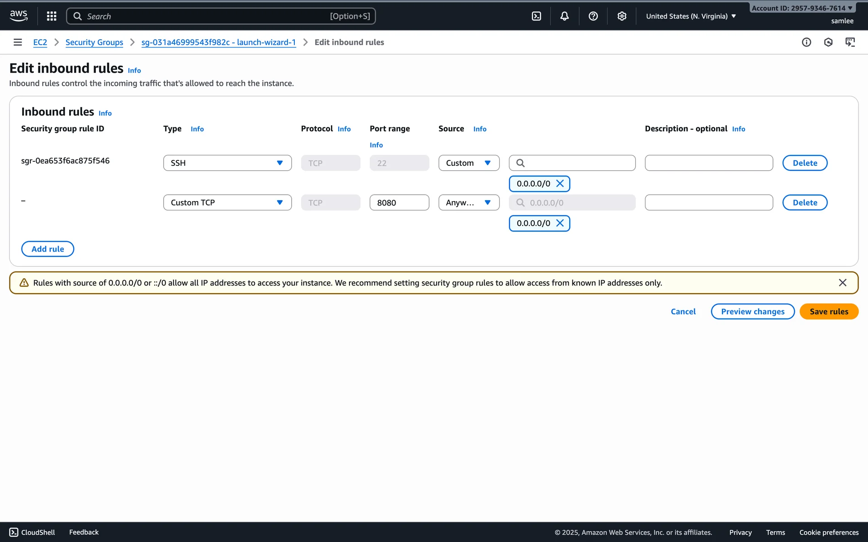Launch CloudShell from the top bar icon
868x542 pixels.
pos(536,16)
